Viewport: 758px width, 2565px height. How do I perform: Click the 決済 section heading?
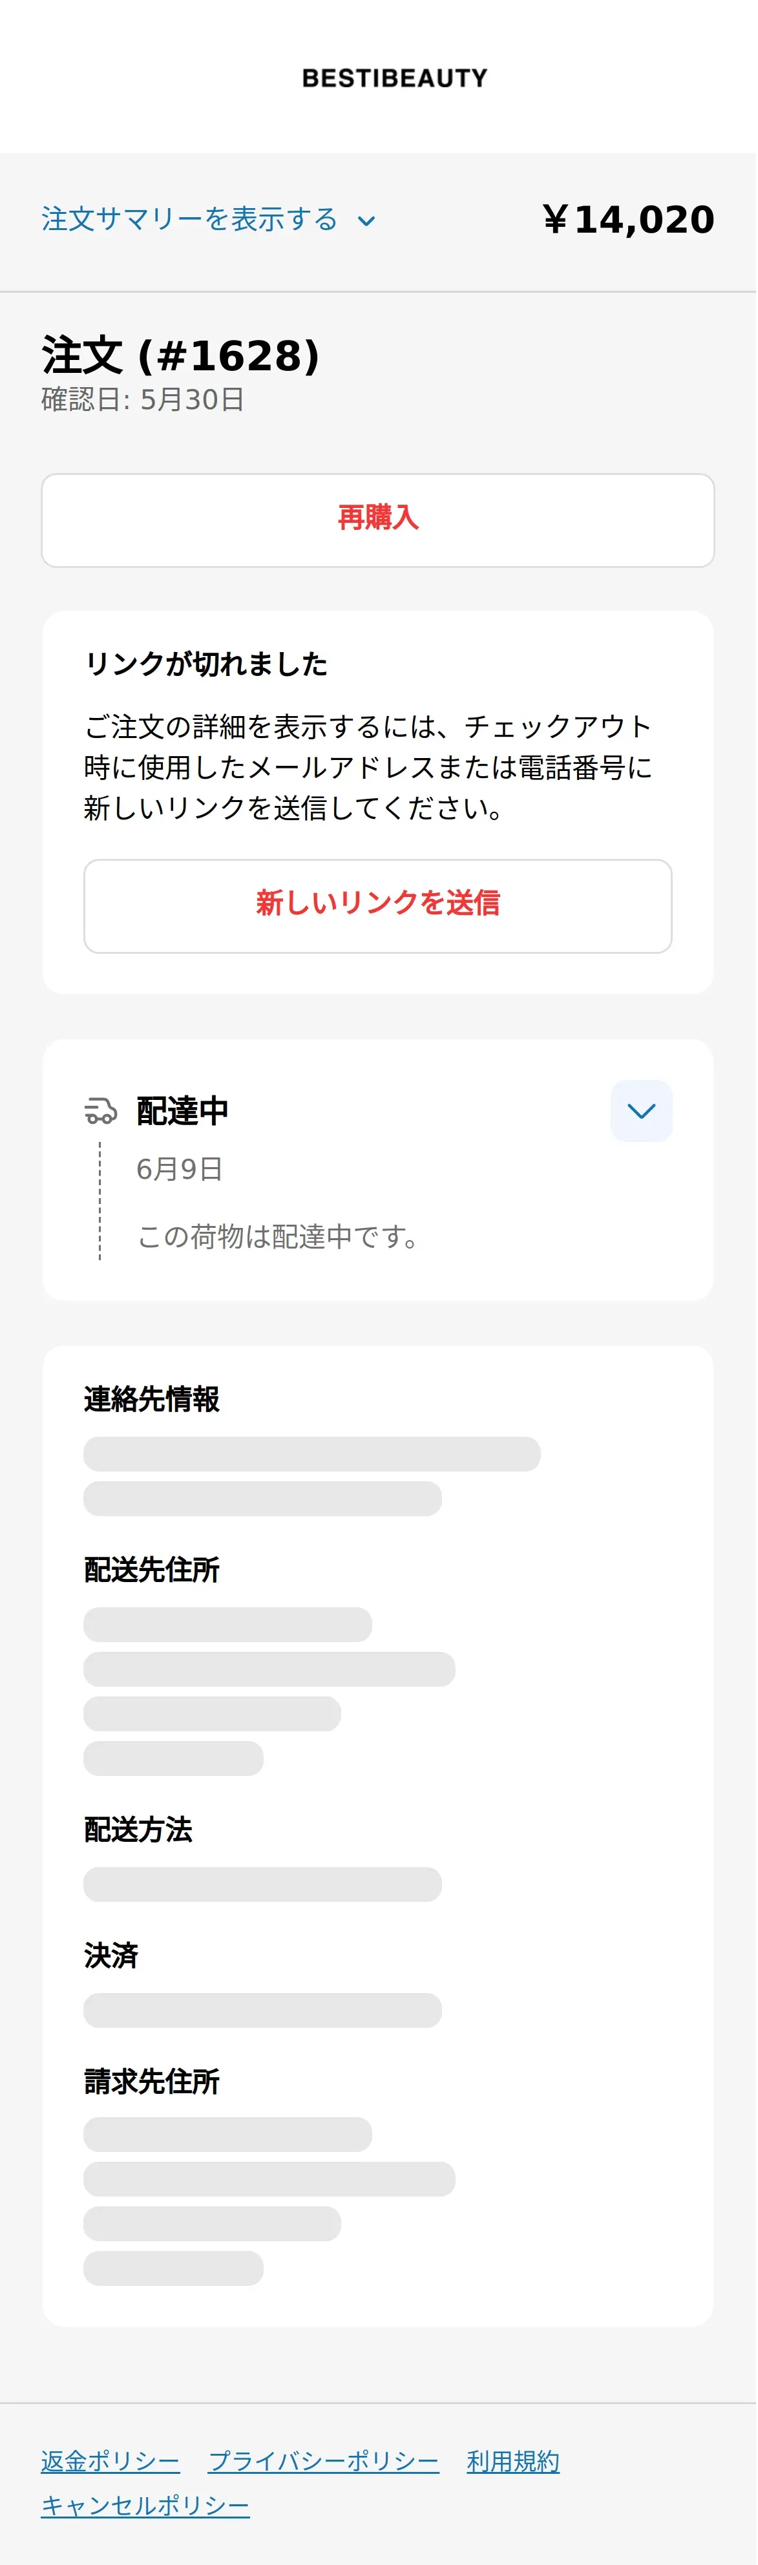tap(112, 1955)
